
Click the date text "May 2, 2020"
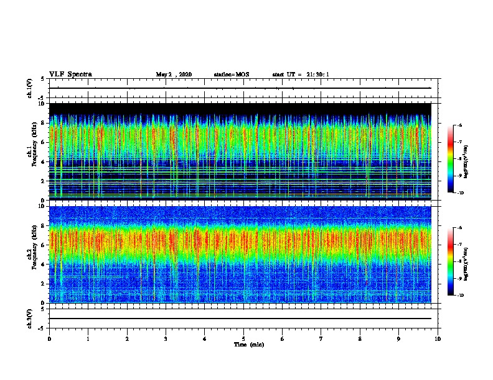tap(174, 75)
